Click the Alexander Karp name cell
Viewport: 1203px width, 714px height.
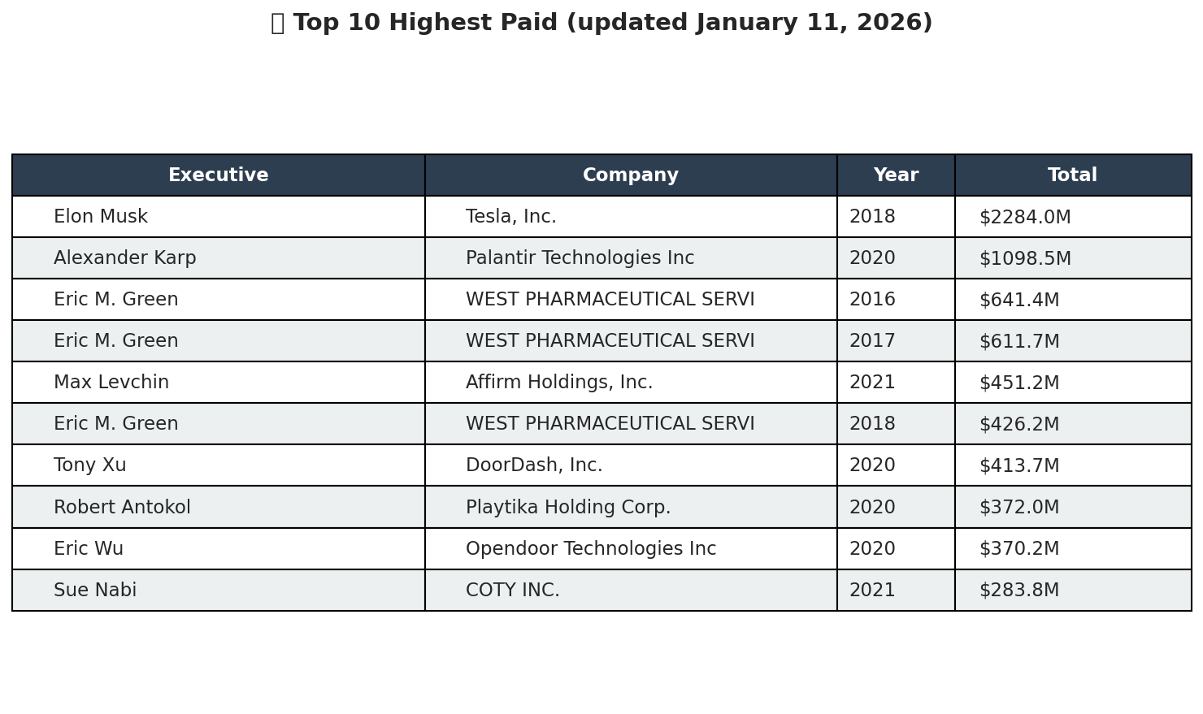click(218, 258)
